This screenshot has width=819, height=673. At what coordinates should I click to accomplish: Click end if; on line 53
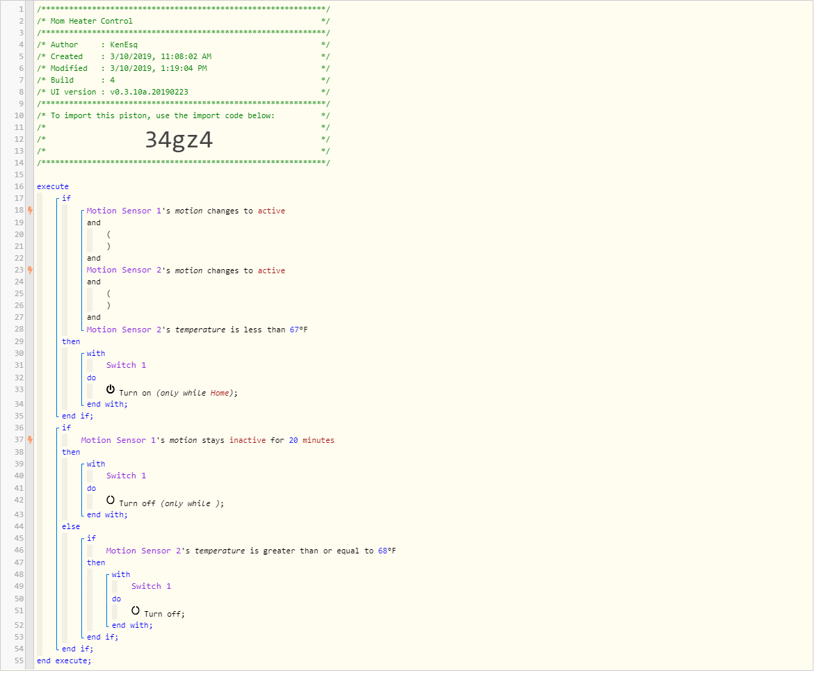102,638
